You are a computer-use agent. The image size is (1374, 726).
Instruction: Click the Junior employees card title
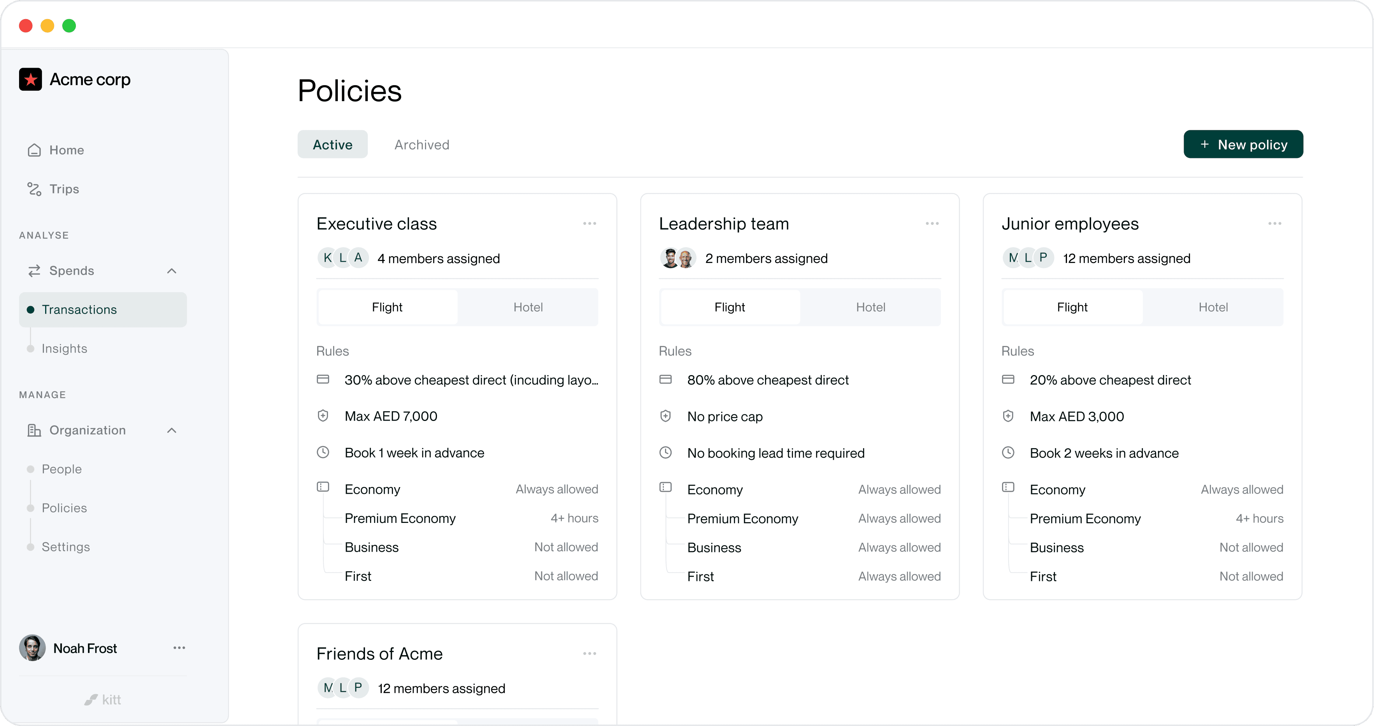tap(1070, 224)
